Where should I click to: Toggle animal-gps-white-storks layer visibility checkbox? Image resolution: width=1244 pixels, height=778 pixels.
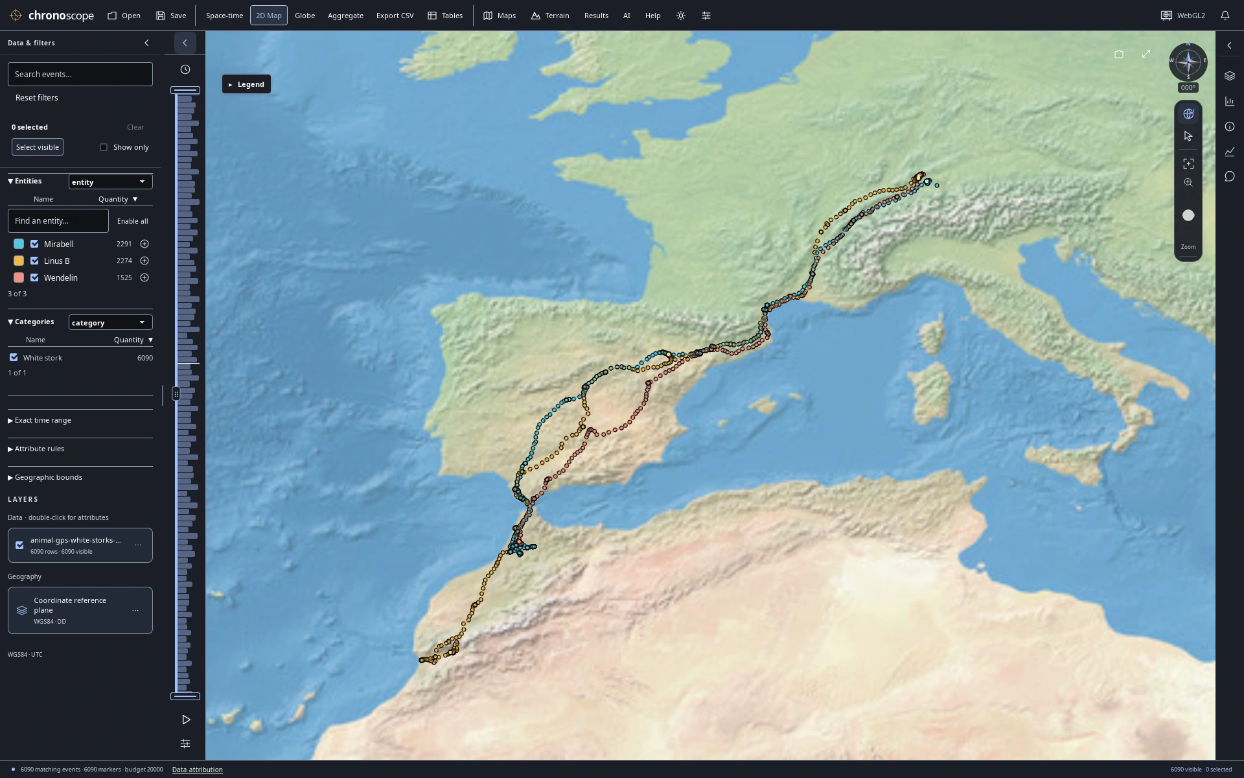[19, 545]
